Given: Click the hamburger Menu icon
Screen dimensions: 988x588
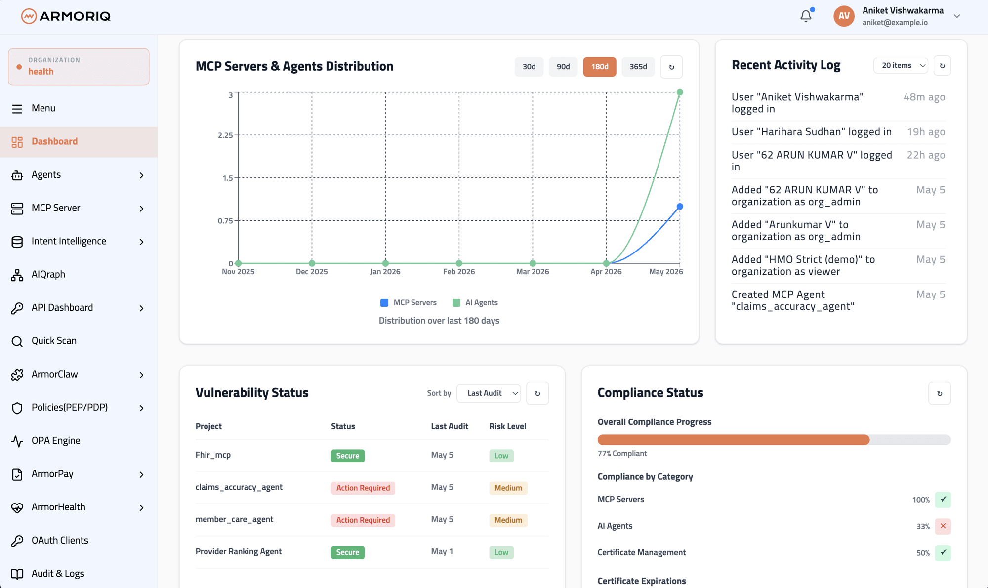Looking at the screenshot, I should [17, 109].
